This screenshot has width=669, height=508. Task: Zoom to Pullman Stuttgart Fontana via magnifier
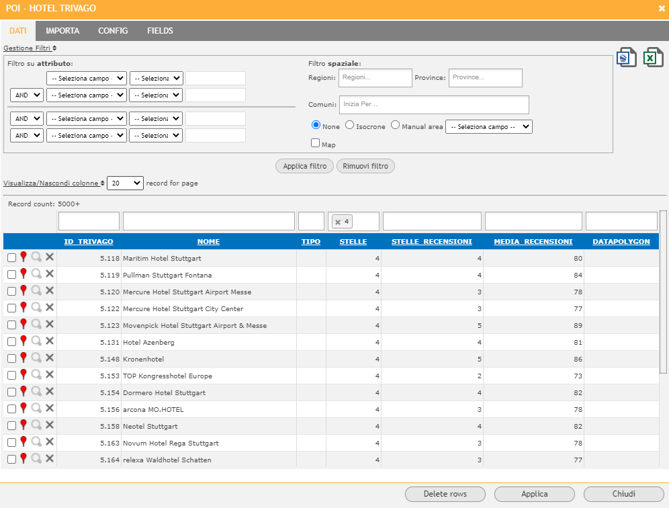tap(37, 273)
